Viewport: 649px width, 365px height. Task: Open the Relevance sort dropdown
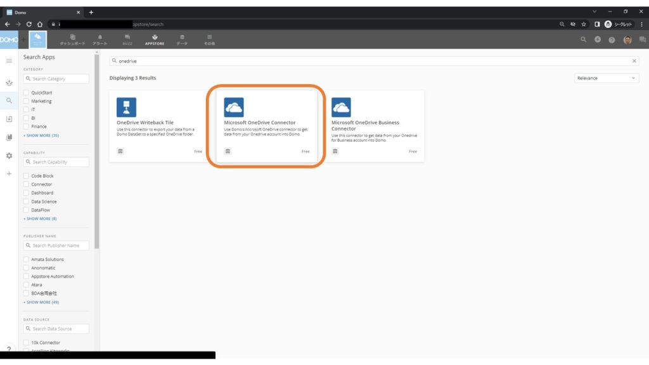[607, 78]
